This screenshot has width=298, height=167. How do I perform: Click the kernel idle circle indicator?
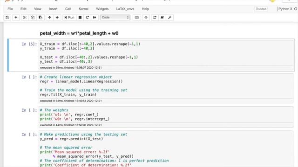(296, 9)
